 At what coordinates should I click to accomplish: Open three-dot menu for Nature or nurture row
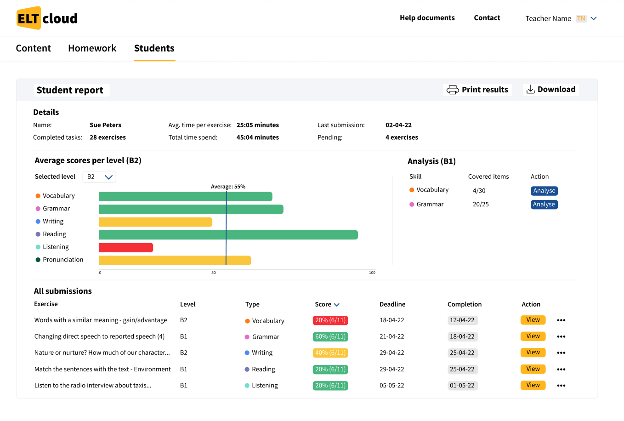[x=561, y=353]
